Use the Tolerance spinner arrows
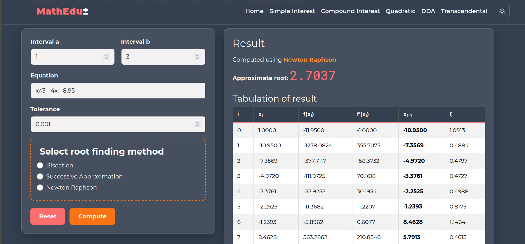The image size is (525, 244). click(x=197, y=124)
